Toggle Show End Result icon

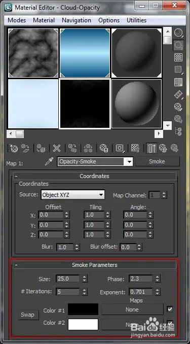[151, 148]
